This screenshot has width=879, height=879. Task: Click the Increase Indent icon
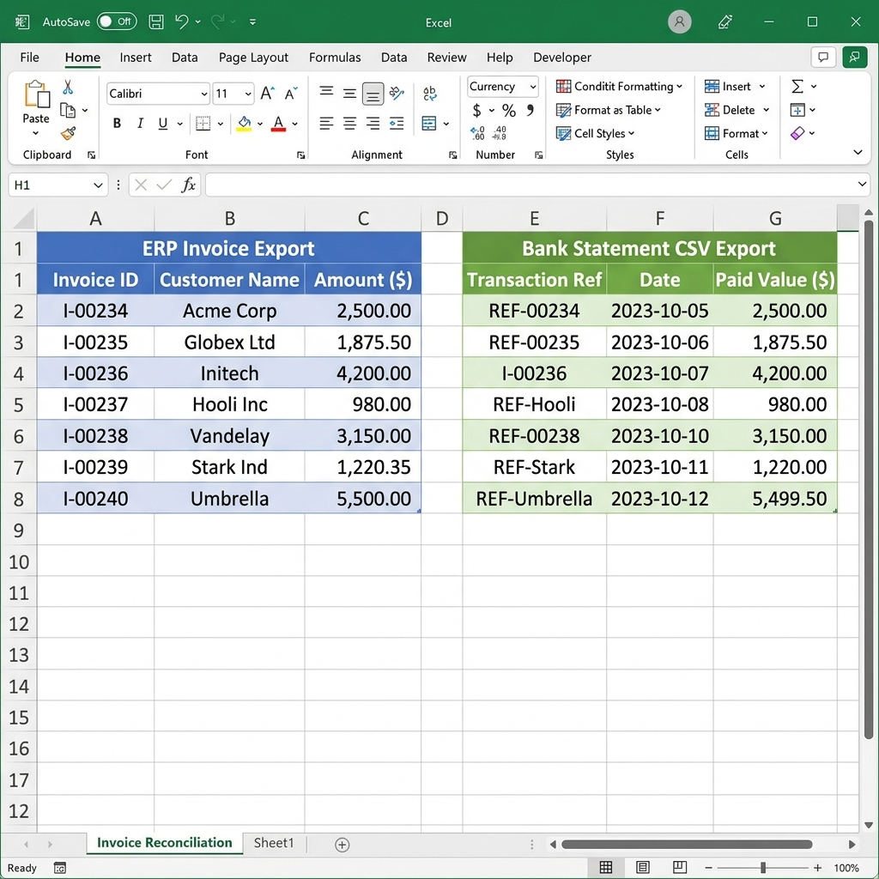397,124
